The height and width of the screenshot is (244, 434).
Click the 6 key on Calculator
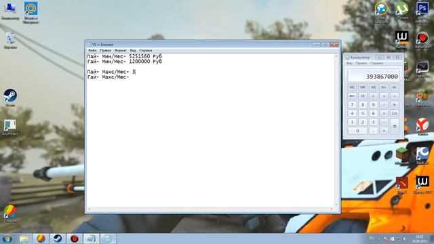coord(373,113)
